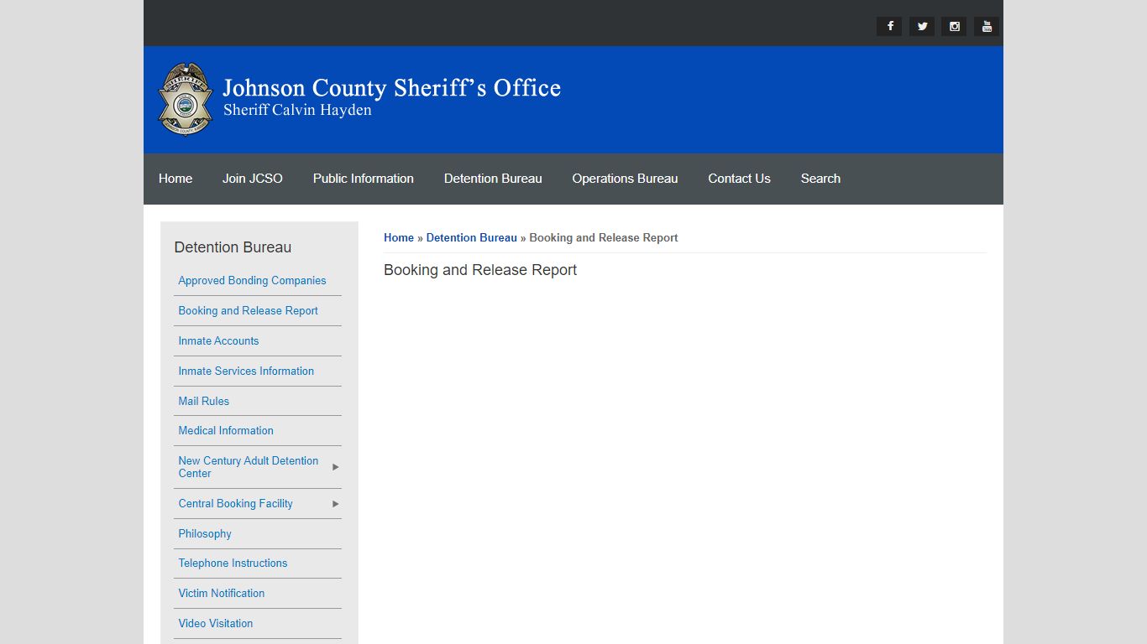Expand the New Century Adult Detention Center arrow

tap(335, 467)
